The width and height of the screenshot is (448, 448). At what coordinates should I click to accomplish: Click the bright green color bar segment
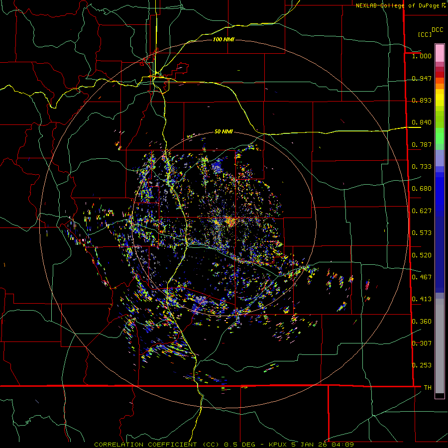(440, 136)
